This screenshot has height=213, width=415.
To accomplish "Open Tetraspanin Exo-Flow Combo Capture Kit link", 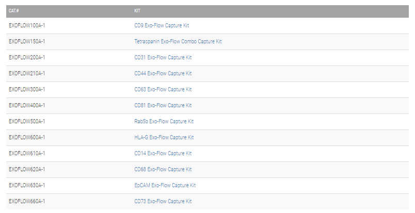I will (178, 41).
